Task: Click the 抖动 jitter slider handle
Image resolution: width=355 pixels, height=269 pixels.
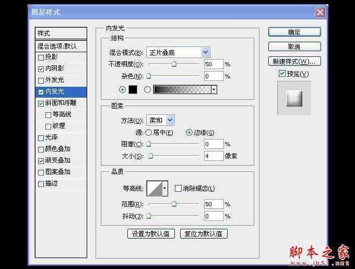Action: pos(149,216)
